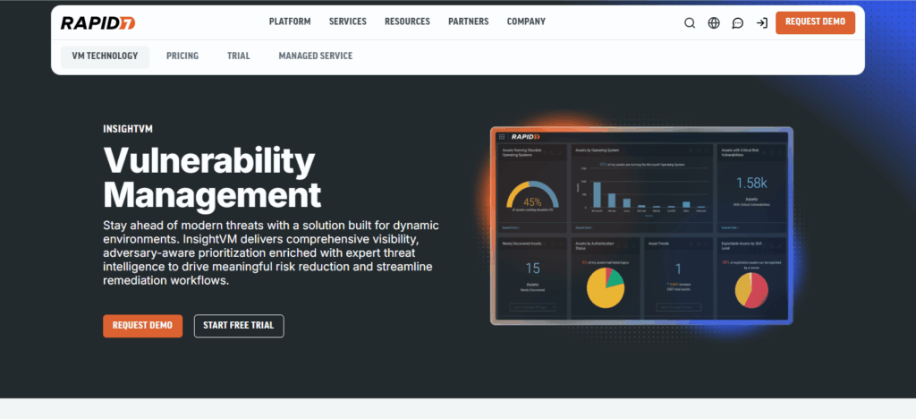The width and height of the screenshot is (916, 419).
Task: Click REQUEST DEMO button in header
Action: click(x=815, y=22)
